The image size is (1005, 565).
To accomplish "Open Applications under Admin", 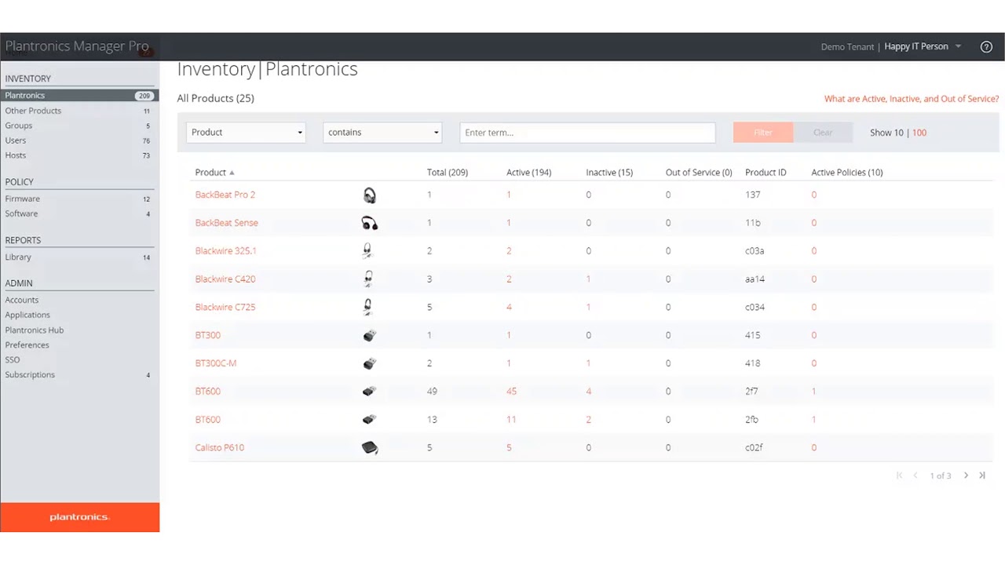I will click(x=27, y=315).
